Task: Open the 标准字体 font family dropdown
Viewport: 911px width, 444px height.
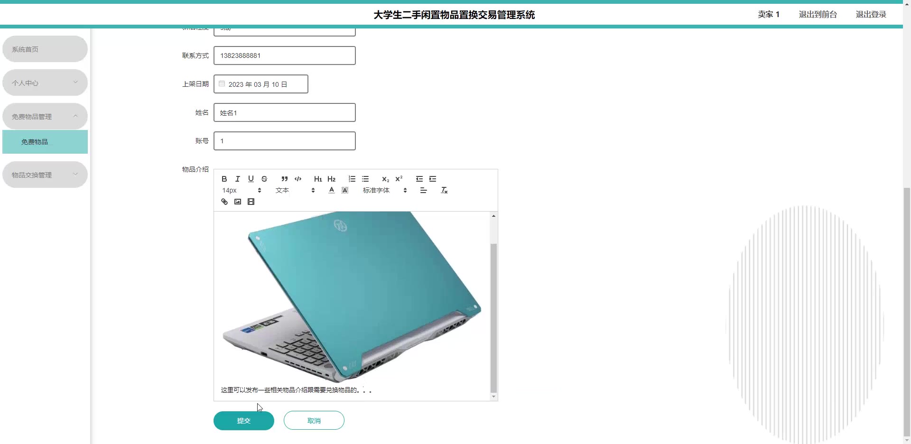Action: 385,190
